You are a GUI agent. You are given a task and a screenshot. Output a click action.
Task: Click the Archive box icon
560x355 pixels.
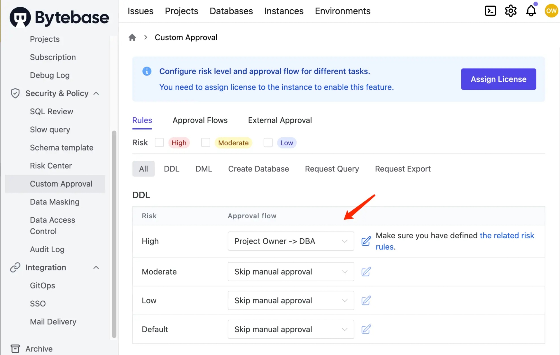pyautogui.click(x=15, y=349)
